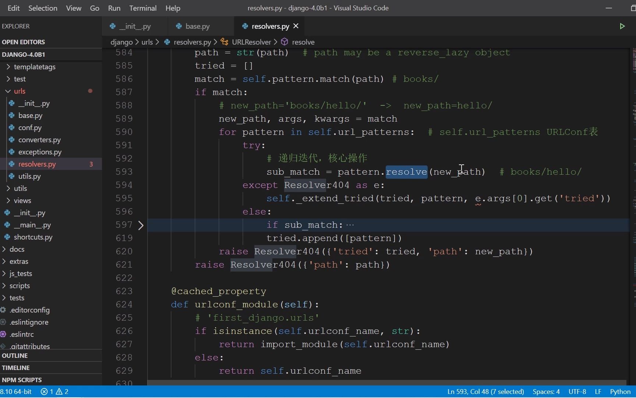Open Spaces: 4 indentation settings
636x398 pixels.
(546, 391)
